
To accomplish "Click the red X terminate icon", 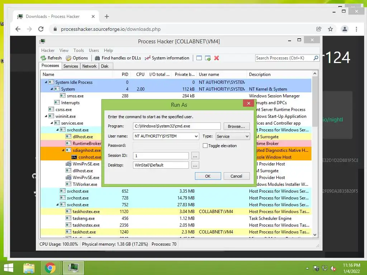I will tap(216, 58).
